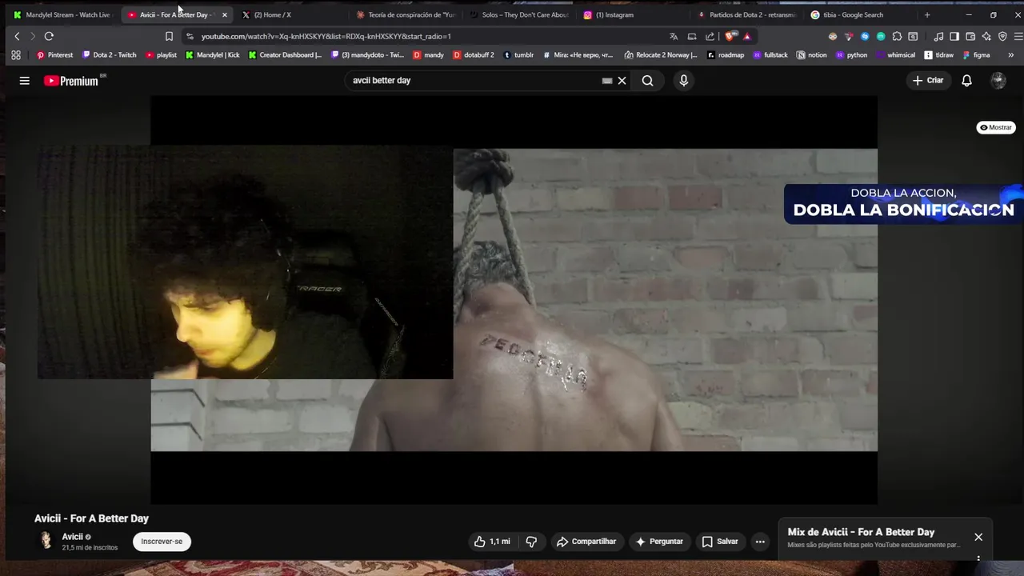Viewport: 1024px width, 576px height.
Task: Click the search magnifier button
Action: [x=647, y=80]
